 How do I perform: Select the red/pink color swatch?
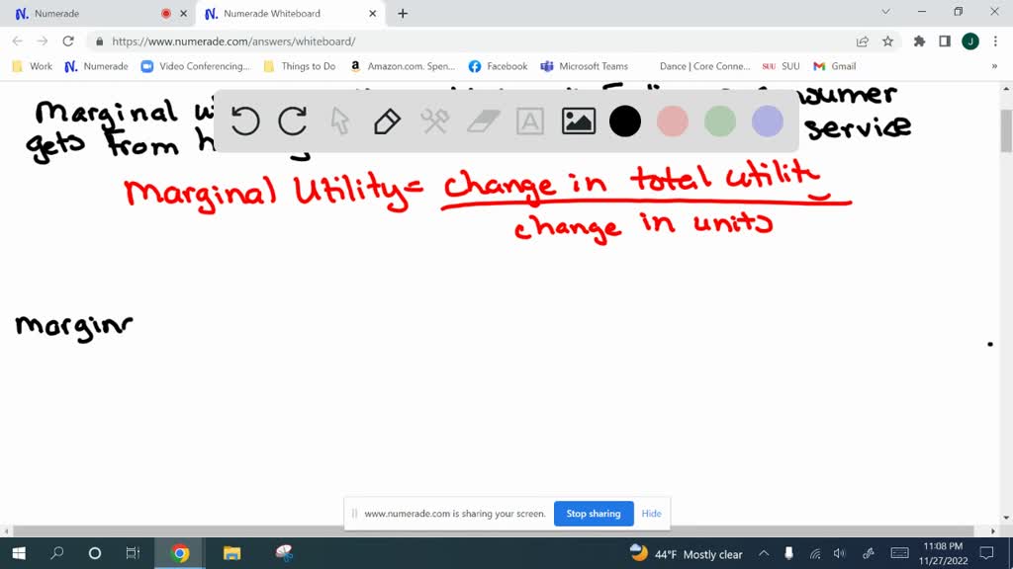click(x=673, y=121)
